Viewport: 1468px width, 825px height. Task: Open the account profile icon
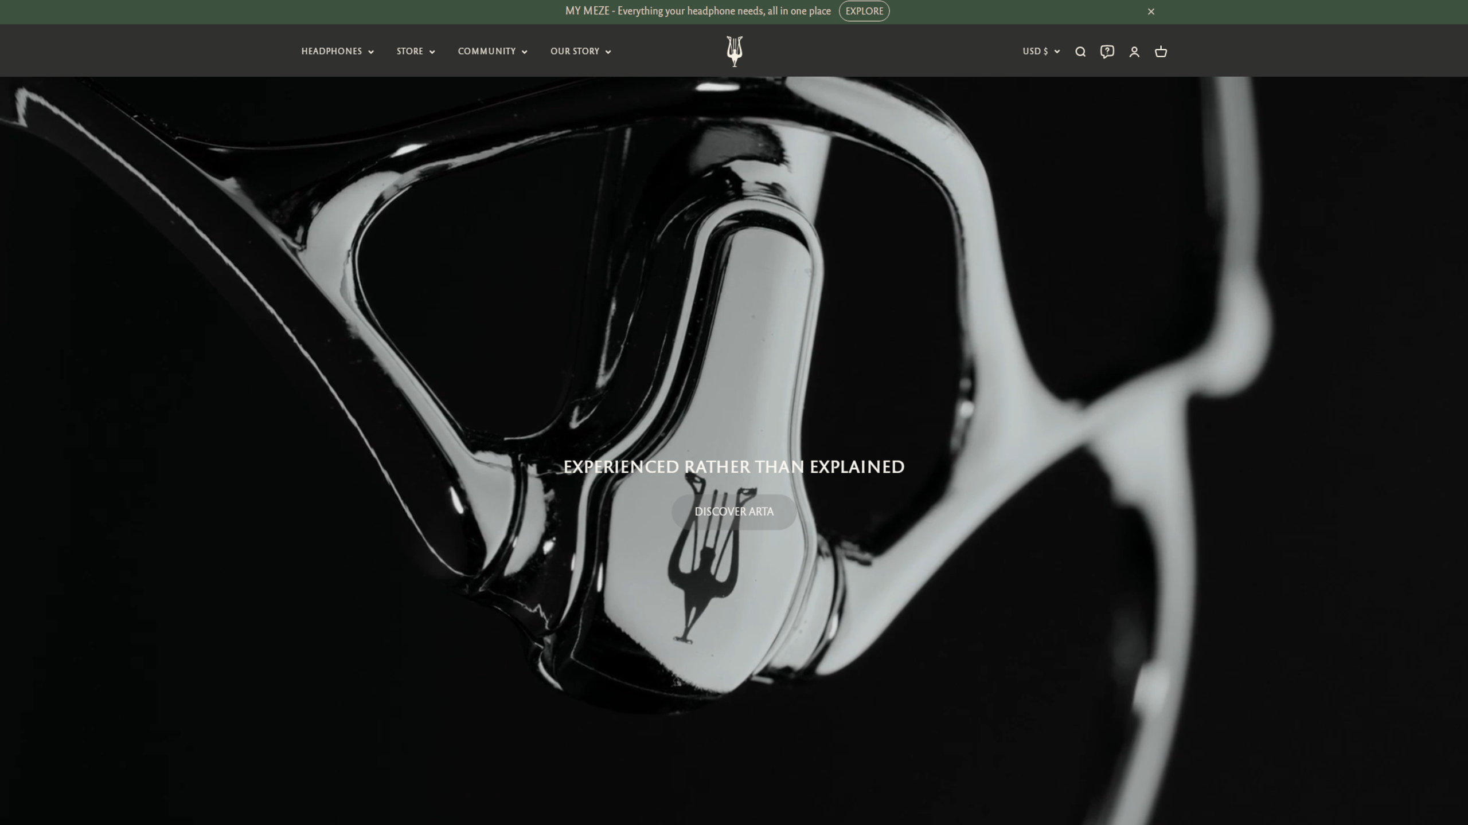click(1134, 52)
